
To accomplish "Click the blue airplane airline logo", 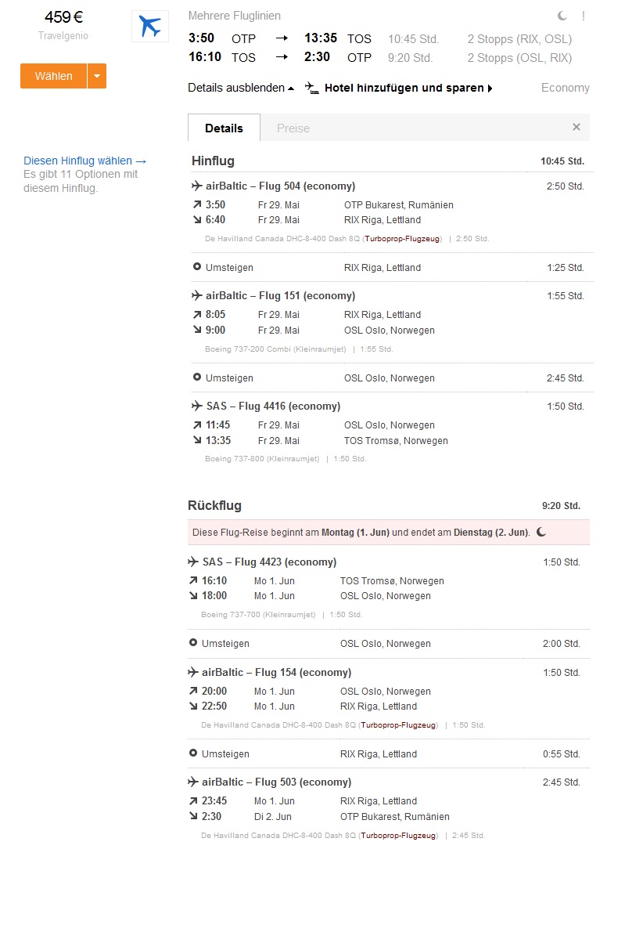I will point(149,26).
